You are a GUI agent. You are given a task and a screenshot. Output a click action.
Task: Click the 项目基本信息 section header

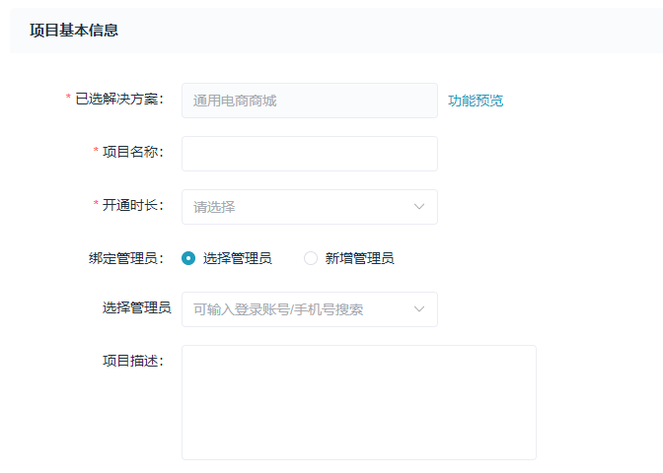(x=74, y=31)
